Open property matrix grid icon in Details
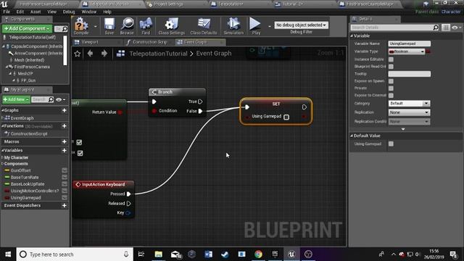This screenshot has width=464, height=261. (x=446, y=28)
